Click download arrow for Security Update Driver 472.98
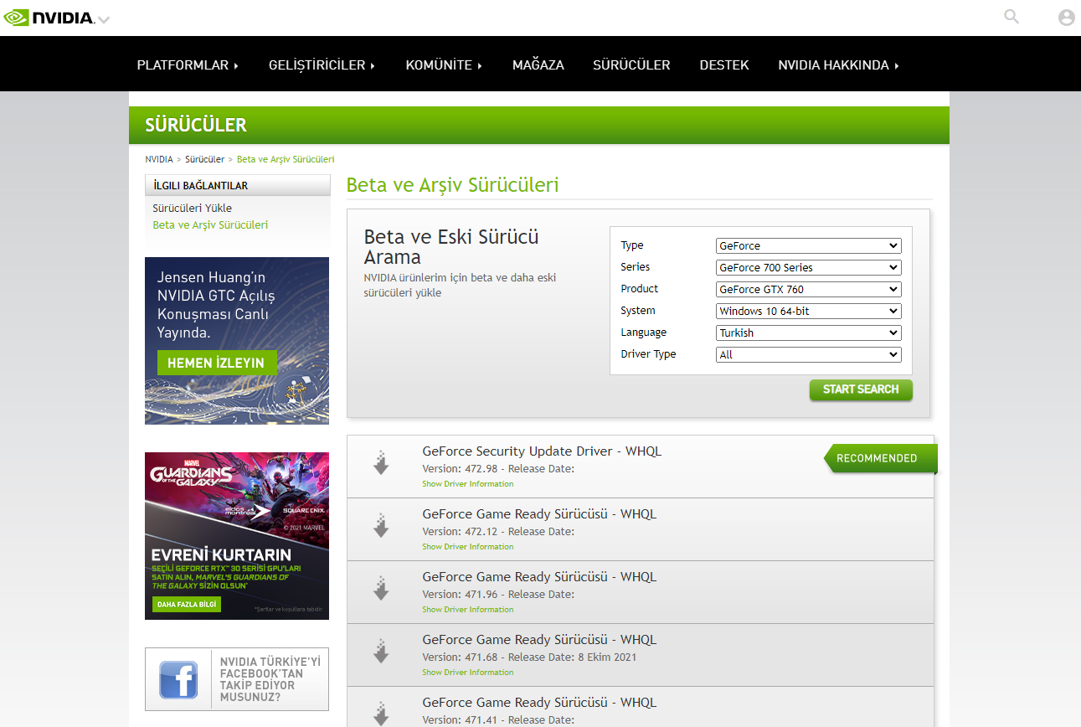 (x=381, y=462)
